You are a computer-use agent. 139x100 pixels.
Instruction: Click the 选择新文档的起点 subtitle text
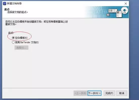tap(18, 12)
